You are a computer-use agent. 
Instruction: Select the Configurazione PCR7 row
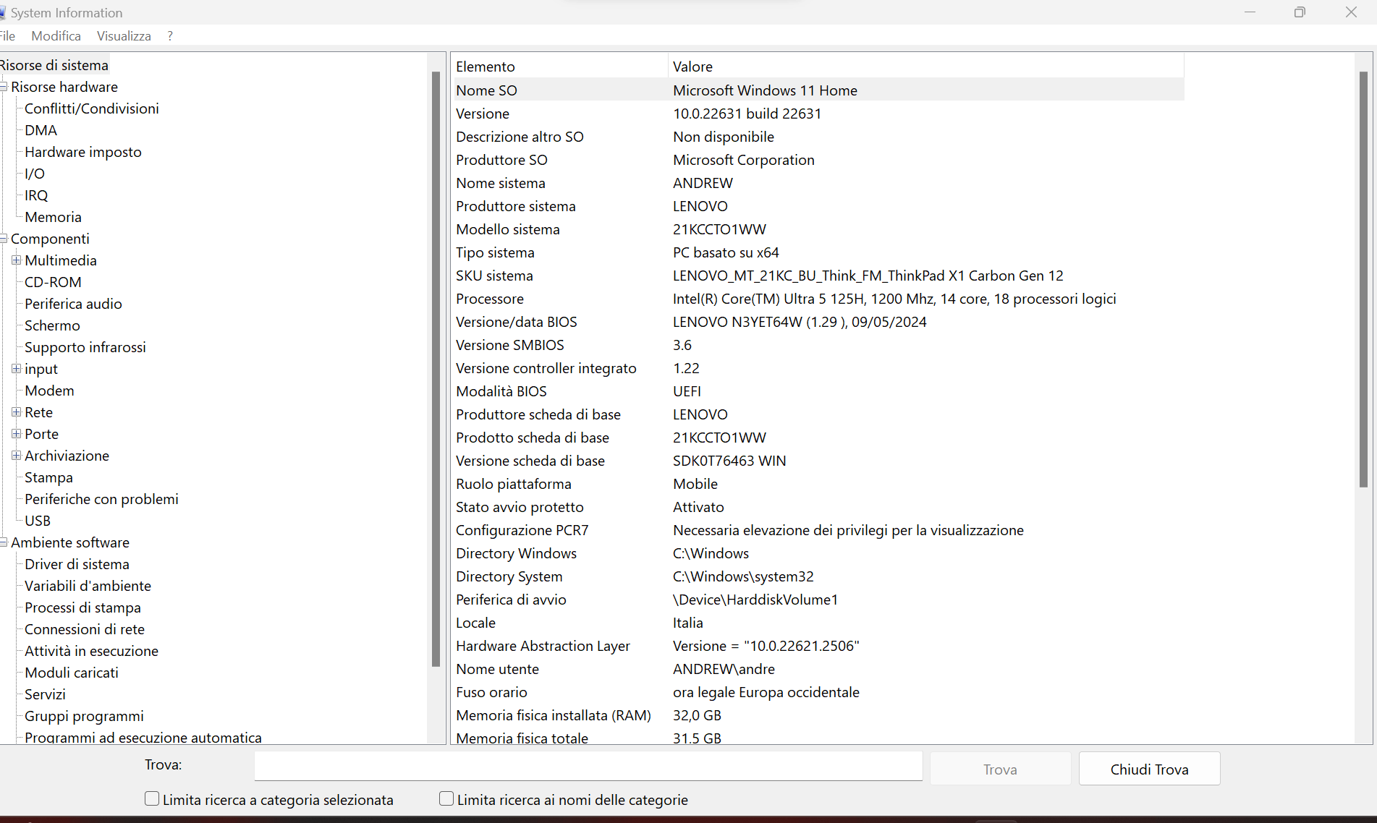818,530
